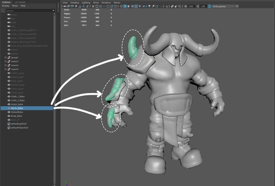
Task: Open the Outliner Display menu
Action: pyautogui.click(x=5, y=6)
